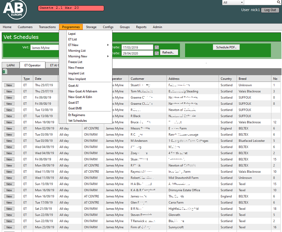Open the Reports menu
This screenshot has width=282, height=232.
[141, 27]
